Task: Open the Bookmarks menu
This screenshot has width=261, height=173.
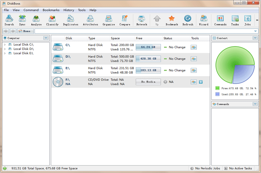Action: coord(51,10)
